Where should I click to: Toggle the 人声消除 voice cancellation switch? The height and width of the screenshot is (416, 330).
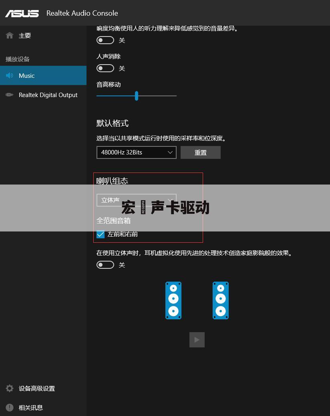105,69
